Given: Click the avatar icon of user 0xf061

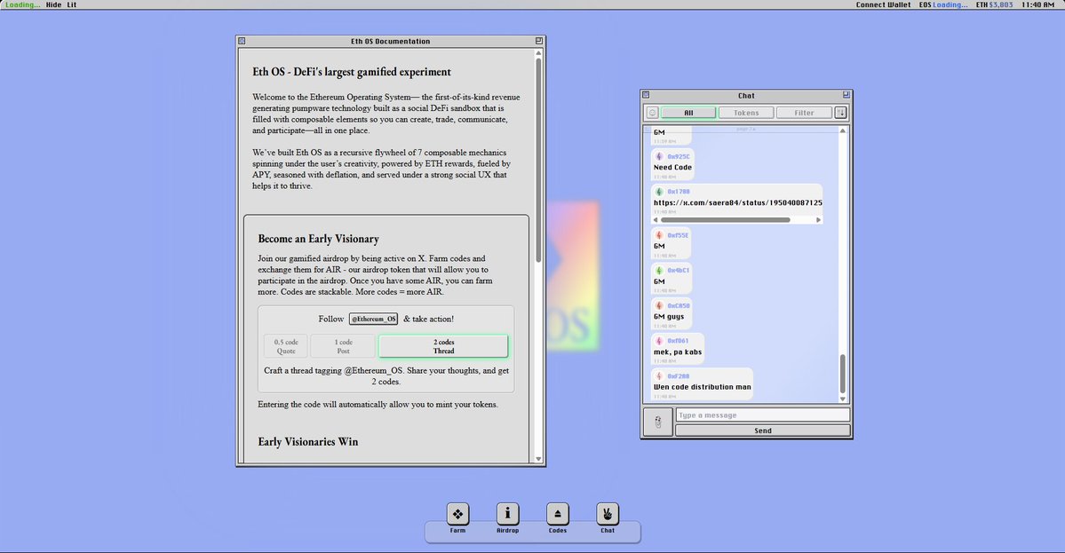Looking at the screenshot, I should coord(659,341).
